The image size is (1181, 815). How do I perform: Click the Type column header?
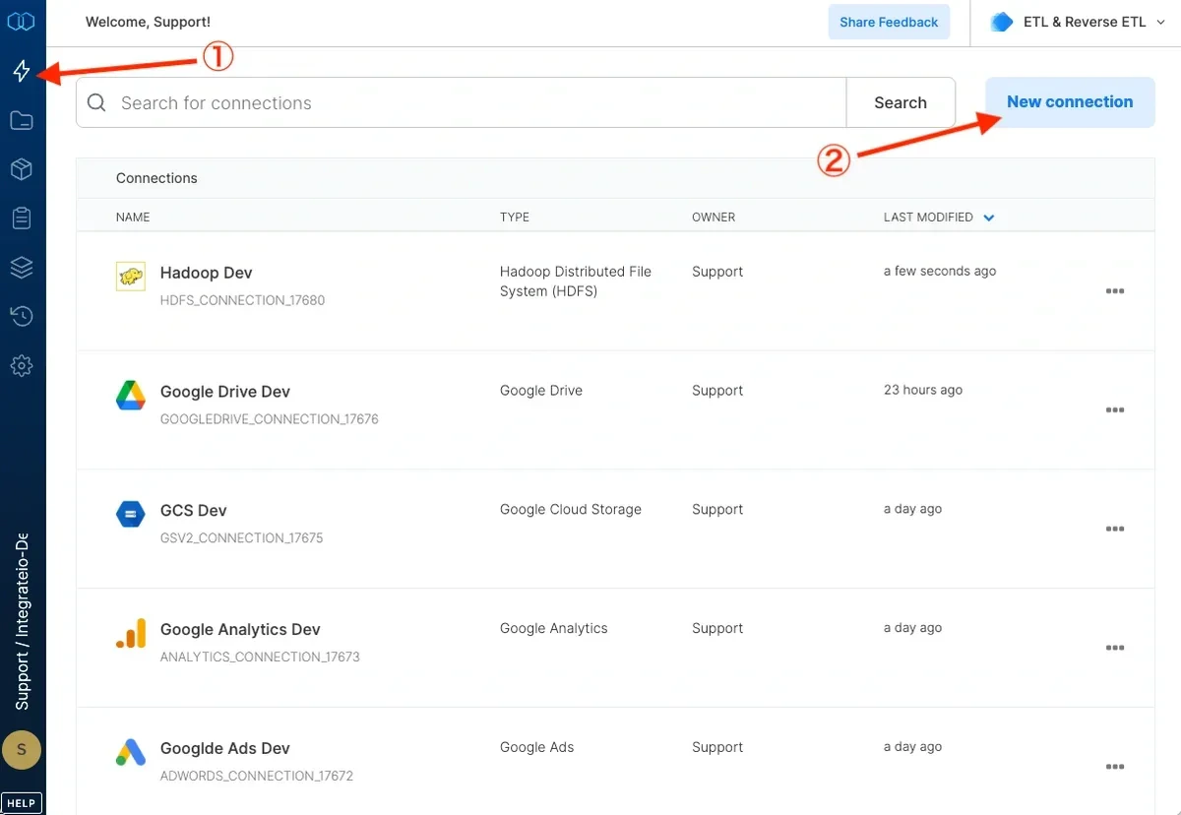514,218
